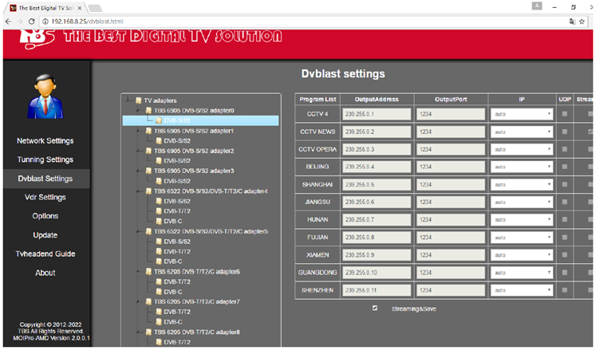The width and height of the screenshot is (596, 350).
Task: Open Network Settings in the sidebar
Action: 45,141
